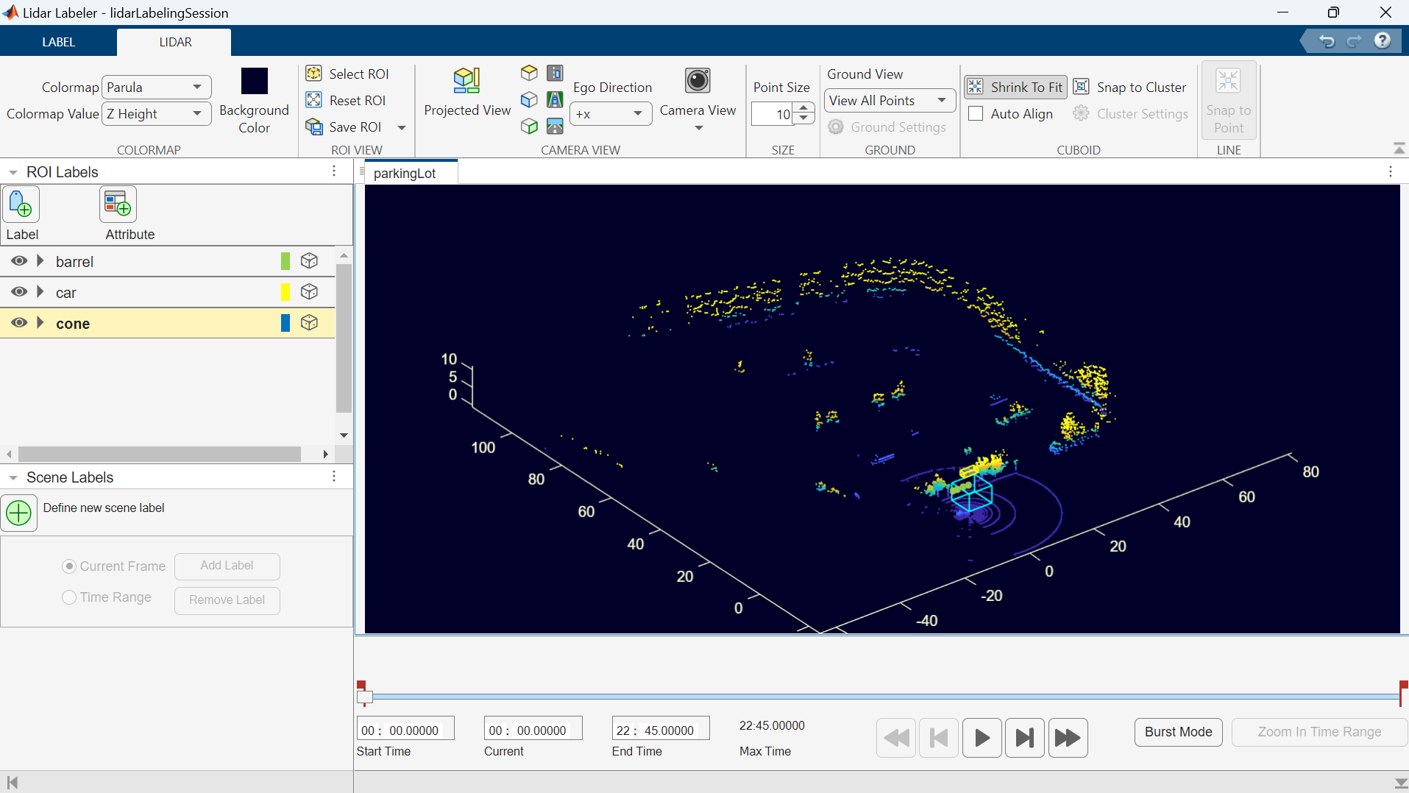
Task: Go to next frame button
Action: (x=1024, y=737)
